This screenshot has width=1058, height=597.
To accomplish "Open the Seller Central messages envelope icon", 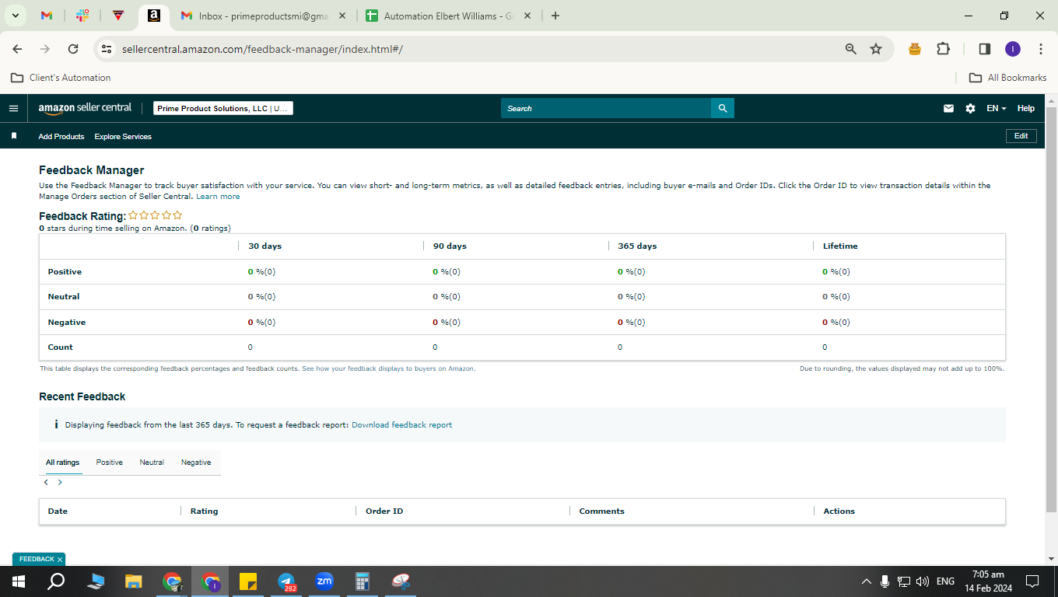I will (x=948, y=108).
